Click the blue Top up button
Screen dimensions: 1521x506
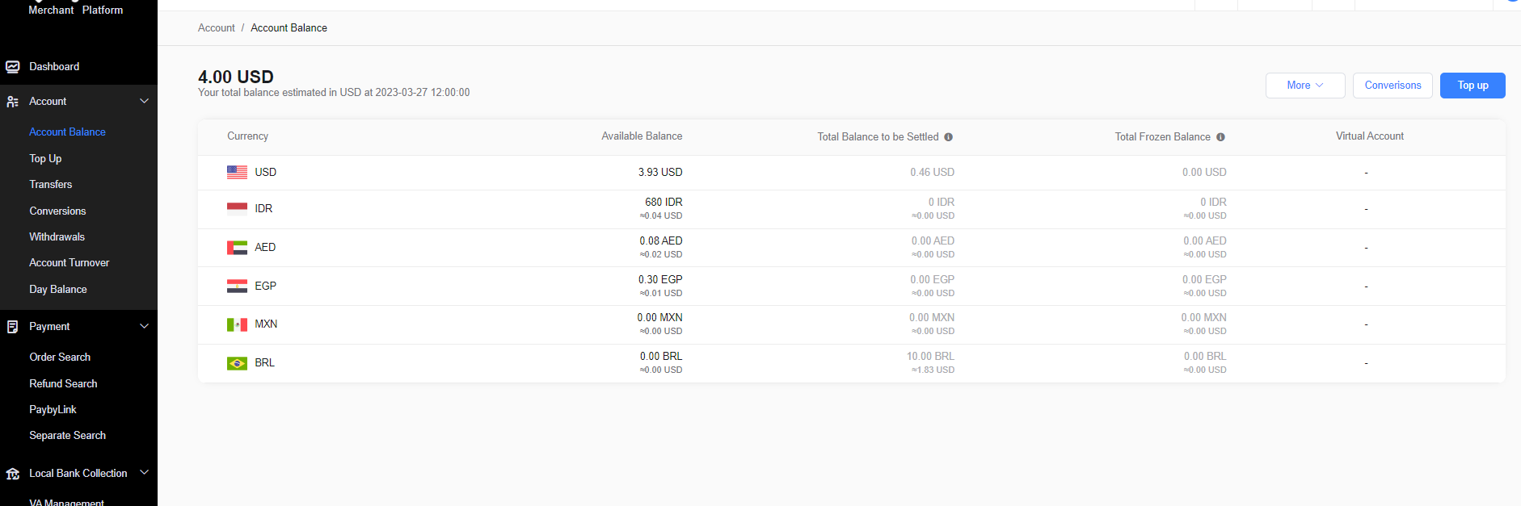(x=1472, y=86)
